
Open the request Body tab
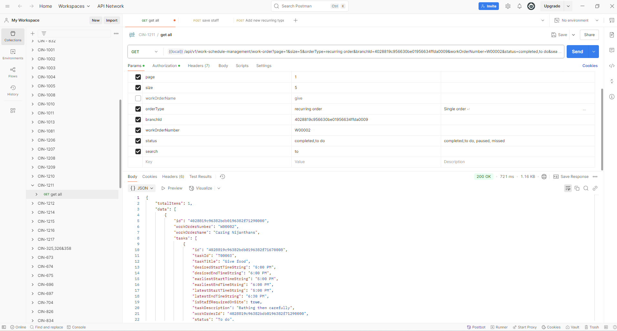pos(223,66)
